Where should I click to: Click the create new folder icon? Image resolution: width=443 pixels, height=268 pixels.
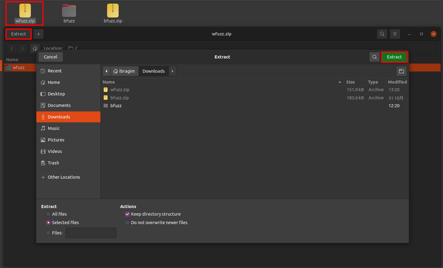pyautogui.click(x=402, y=71)
